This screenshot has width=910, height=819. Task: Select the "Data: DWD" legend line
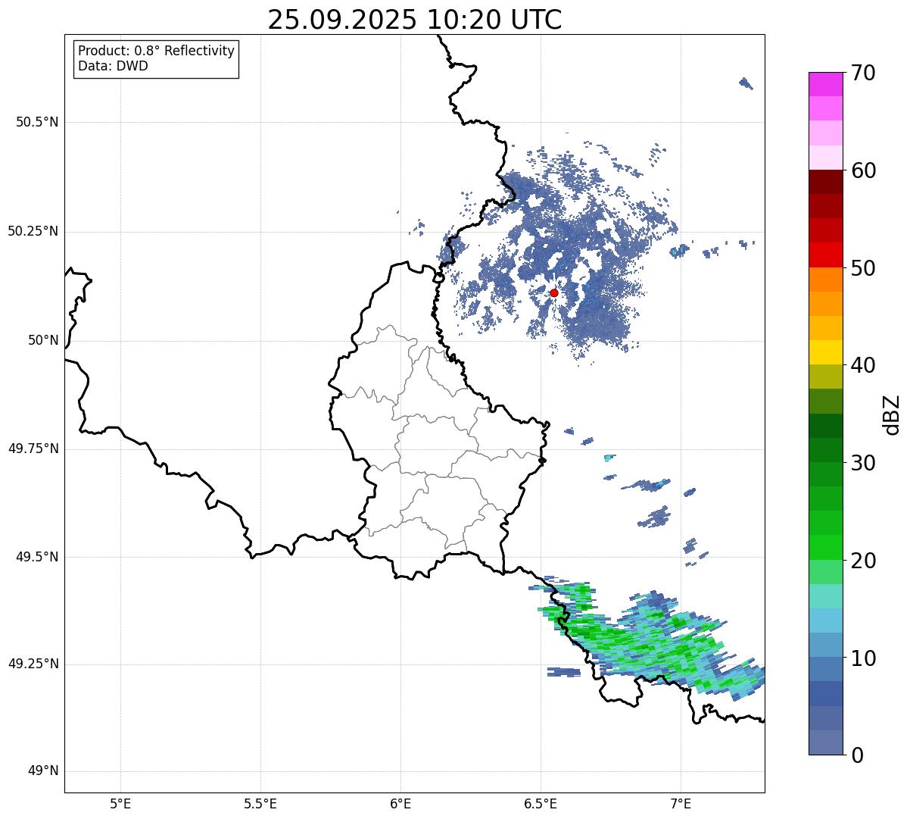(114, 66)
